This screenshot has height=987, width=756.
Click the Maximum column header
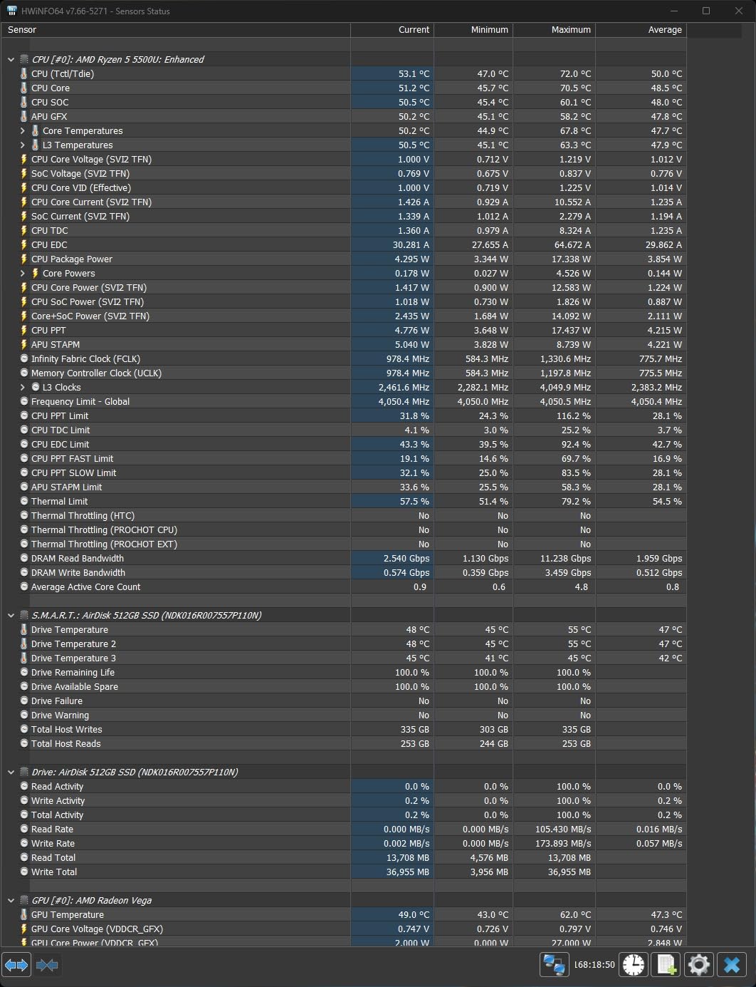coord(554,30)
